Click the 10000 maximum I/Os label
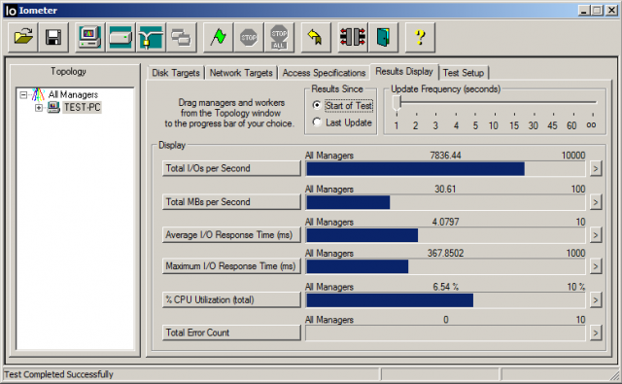The image size is (622, 384). coord(573,156)
